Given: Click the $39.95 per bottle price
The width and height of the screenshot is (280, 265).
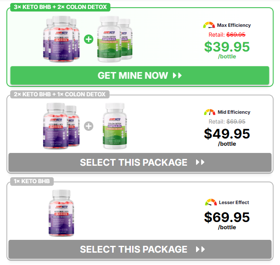Looking at the screenshot, I should pos(227,50).
